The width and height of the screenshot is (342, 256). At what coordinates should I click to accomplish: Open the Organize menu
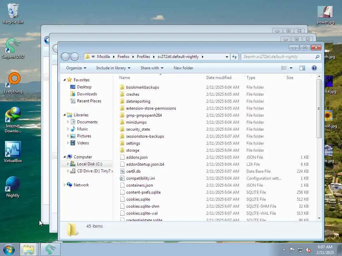pos(76,68)
